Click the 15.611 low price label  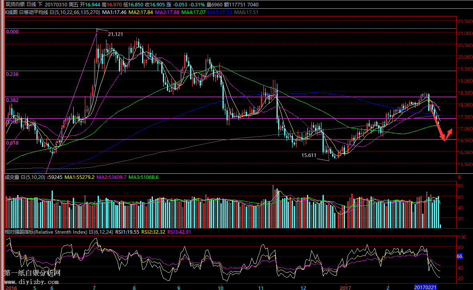pyautogui.click(x=309, y=155)
